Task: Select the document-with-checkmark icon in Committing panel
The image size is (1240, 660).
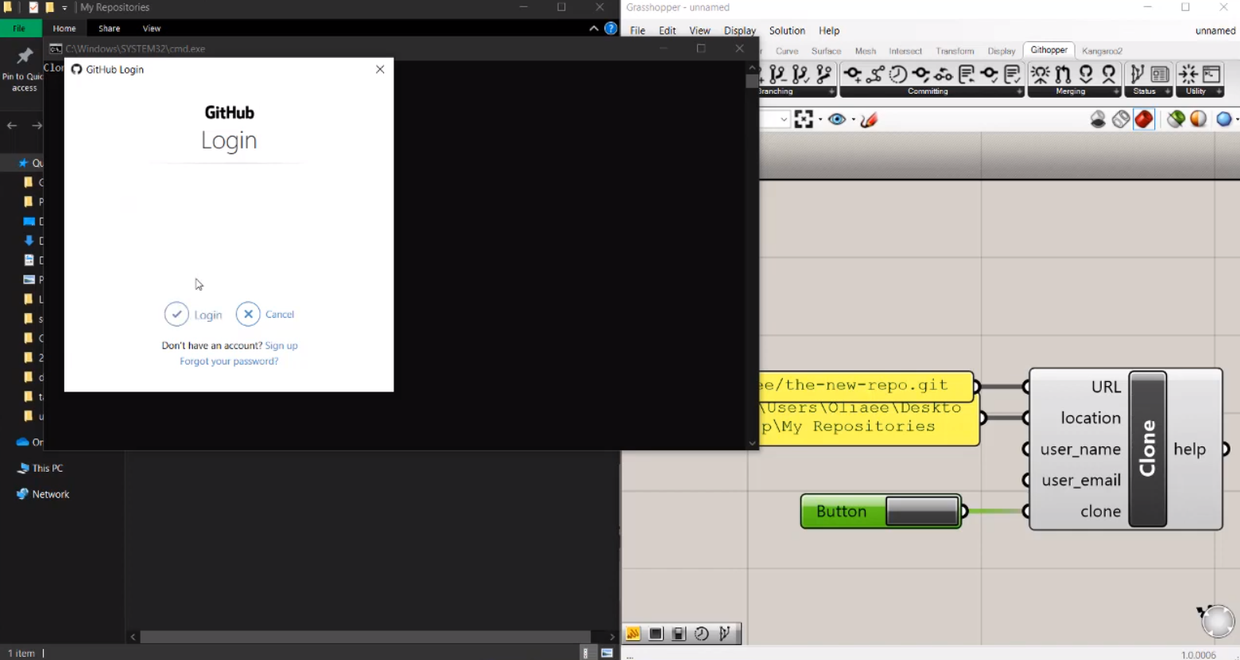Action: (x=1013, y=75)
